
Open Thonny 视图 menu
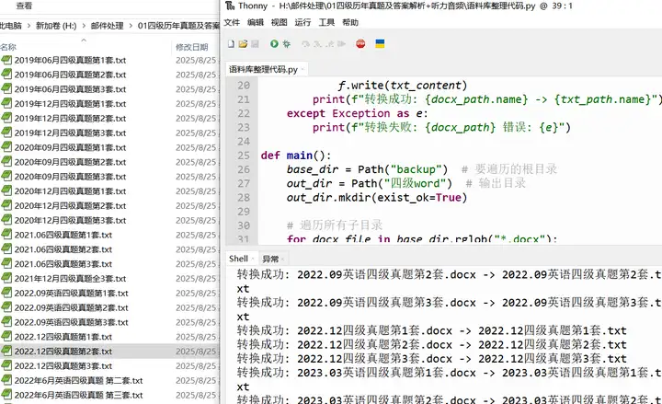[280, 22]
